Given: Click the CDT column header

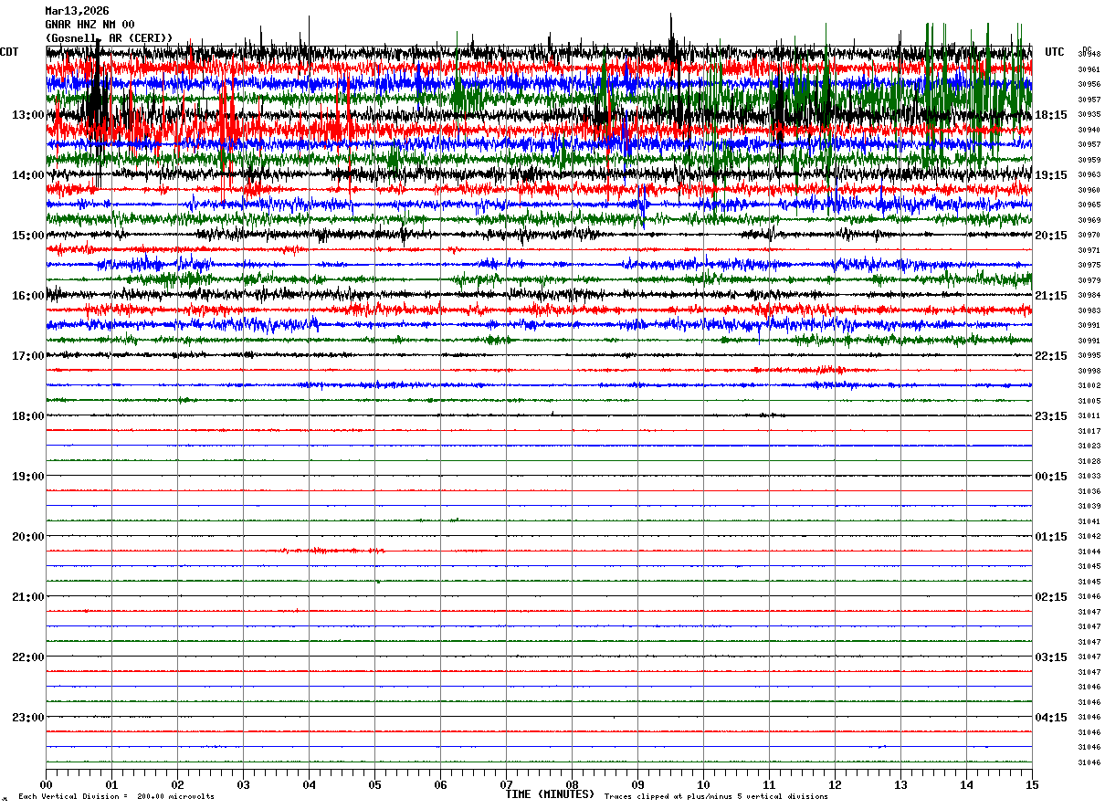Looking at the screenshot, I should pos(9,52).
